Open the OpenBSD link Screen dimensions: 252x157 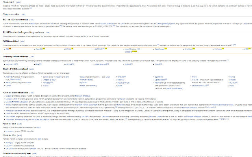tap(159, 77)
